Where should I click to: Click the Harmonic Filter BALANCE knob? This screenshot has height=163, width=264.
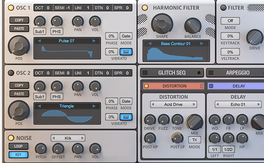193,26
